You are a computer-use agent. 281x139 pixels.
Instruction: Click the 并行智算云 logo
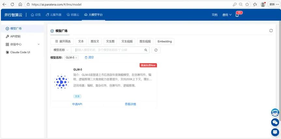point(13,15)
